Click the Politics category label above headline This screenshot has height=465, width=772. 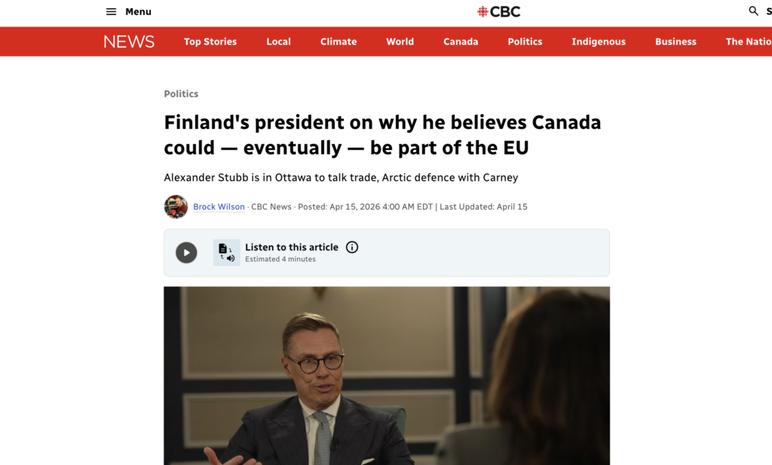(x=181, y=93)
